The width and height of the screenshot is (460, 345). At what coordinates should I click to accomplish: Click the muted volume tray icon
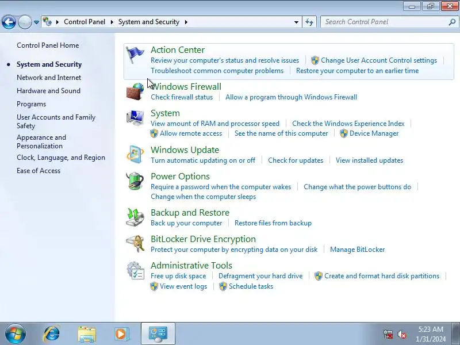(401, 334)
